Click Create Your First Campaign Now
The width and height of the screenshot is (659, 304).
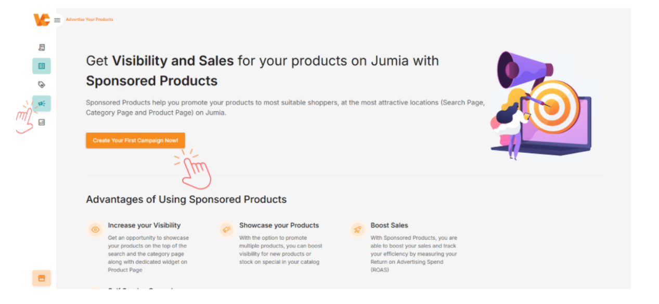[135, 140]
